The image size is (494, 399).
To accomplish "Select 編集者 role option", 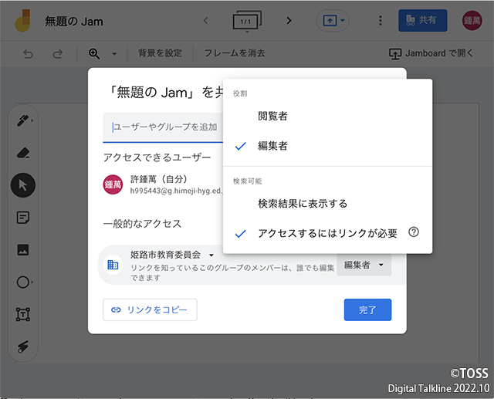I will [x=272, y=145].
